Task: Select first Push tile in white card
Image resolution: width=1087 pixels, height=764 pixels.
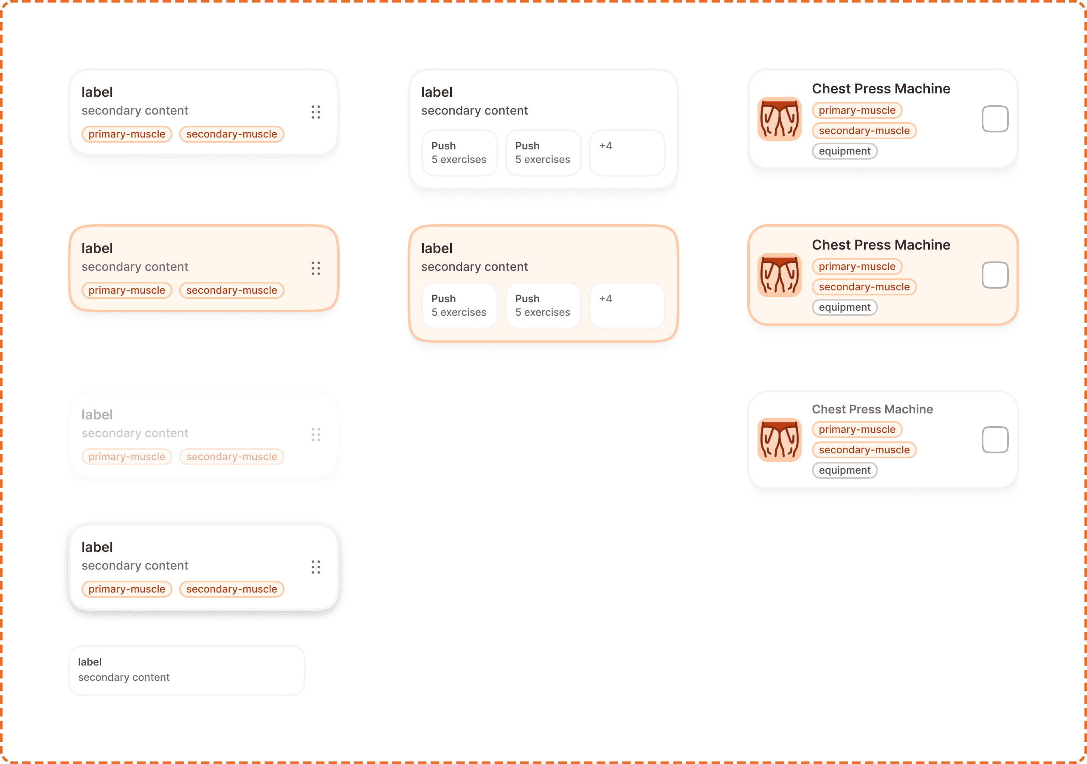Action: pos(459,152)
